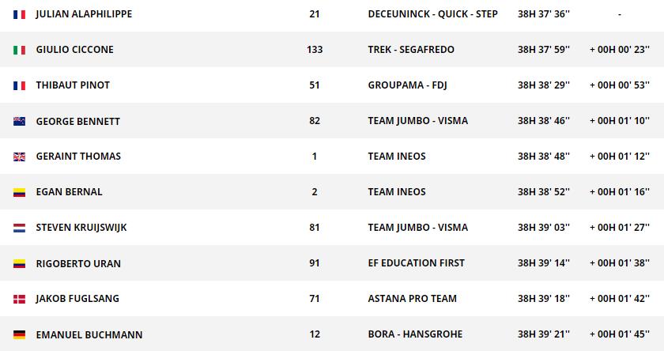The height and width of the screenshot is (351, 664).
Task: Open the Trek - Segafredo team link
Action: point(411,50)
